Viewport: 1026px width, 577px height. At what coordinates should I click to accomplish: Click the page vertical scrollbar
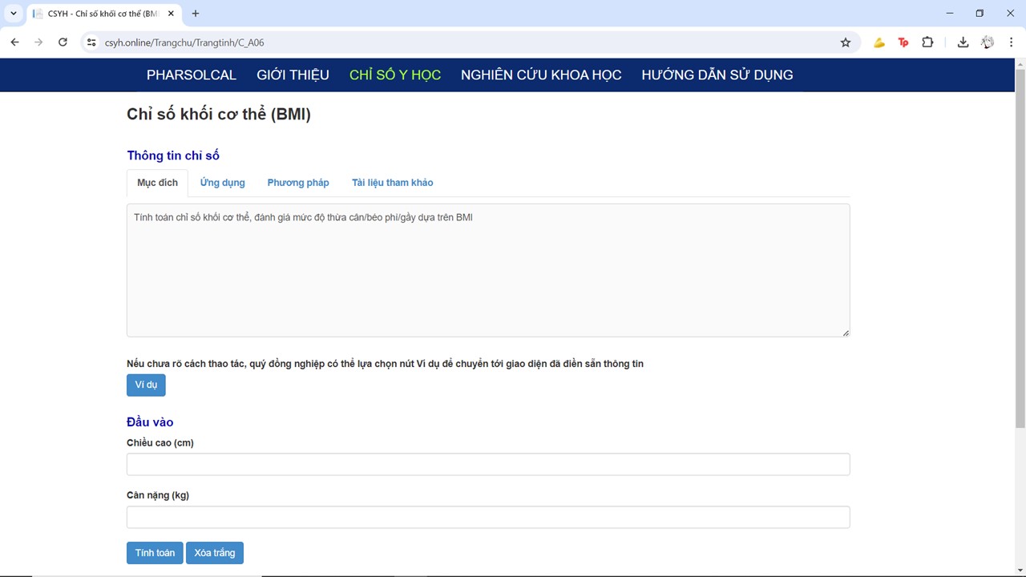pos(1020,248)
